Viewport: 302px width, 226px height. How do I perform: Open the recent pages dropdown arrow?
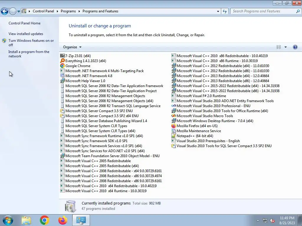click(19, 11)
